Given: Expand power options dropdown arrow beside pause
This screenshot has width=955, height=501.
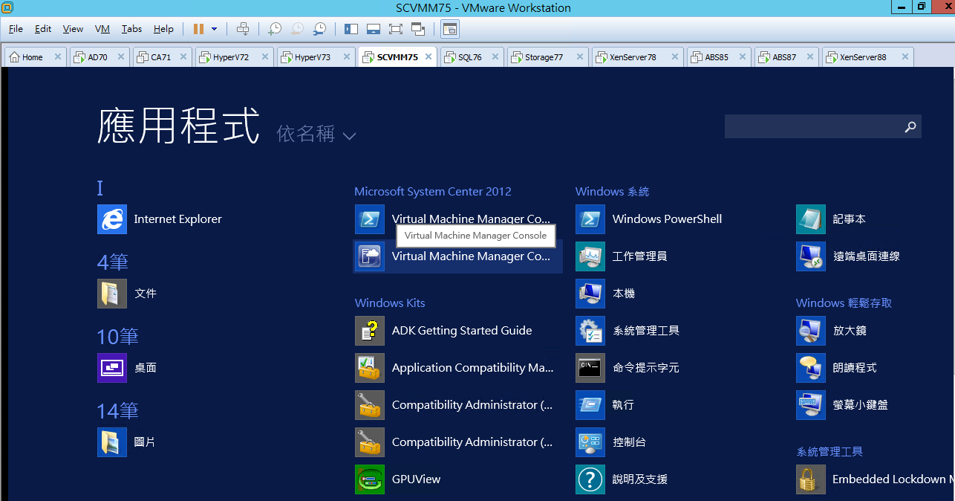Looking at the screenshot, I should 215,29.
